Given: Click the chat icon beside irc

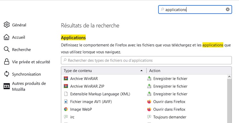Looking at the screenshot, I should [x=66, y=117].
